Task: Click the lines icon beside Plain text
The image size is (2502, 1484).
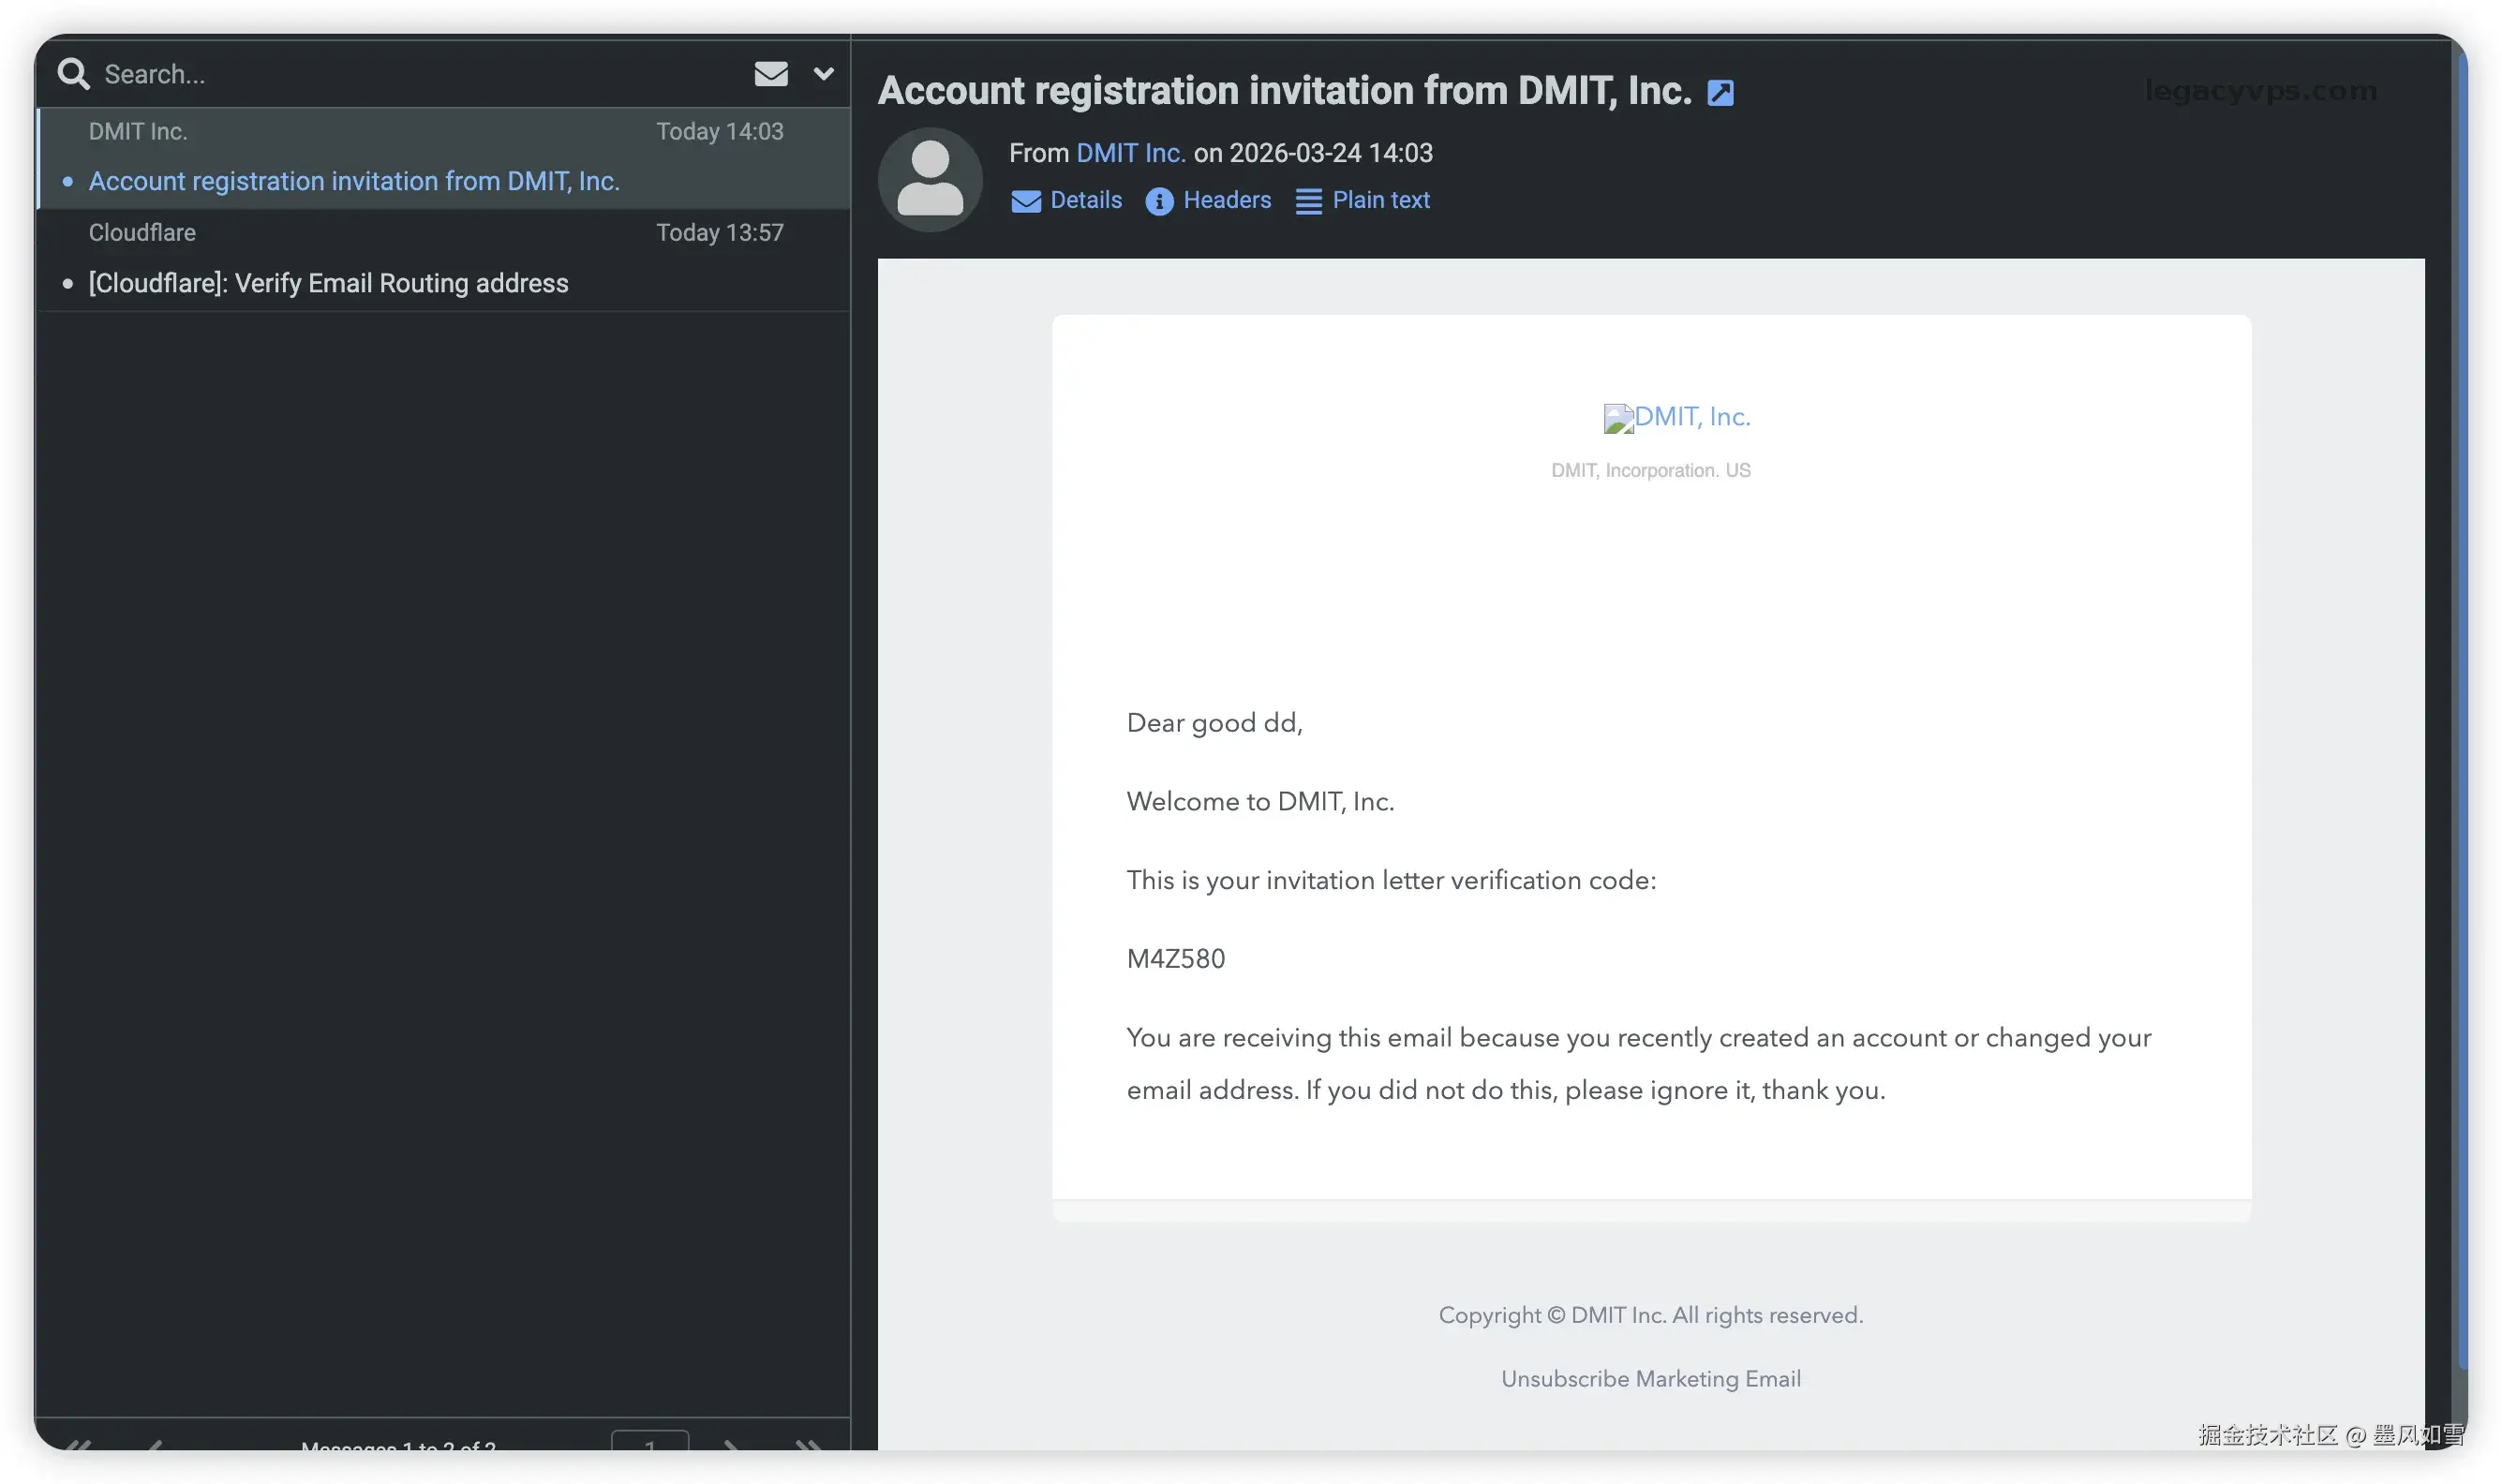Action: tap(1308, 201)
